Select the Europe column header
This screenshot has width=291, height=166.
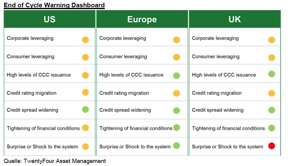tap(142, 19)
